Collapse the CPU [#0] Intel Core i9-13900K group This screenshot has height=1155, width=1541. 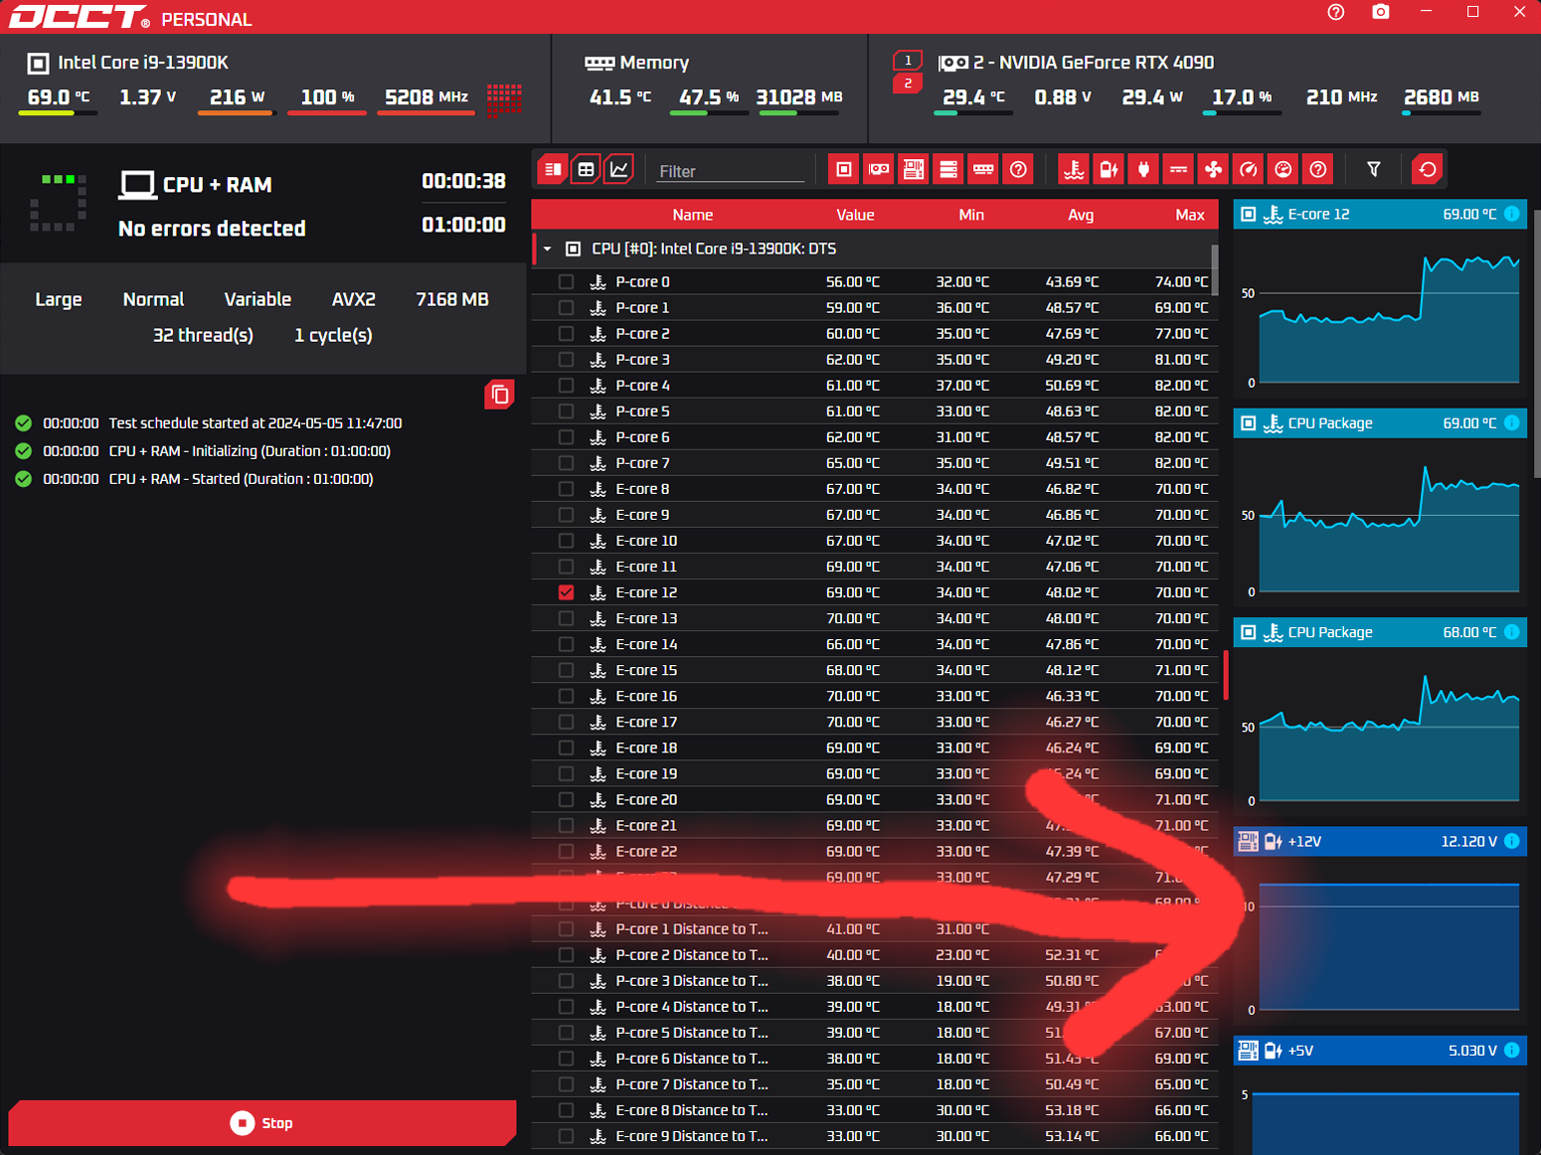pos(547,248)
